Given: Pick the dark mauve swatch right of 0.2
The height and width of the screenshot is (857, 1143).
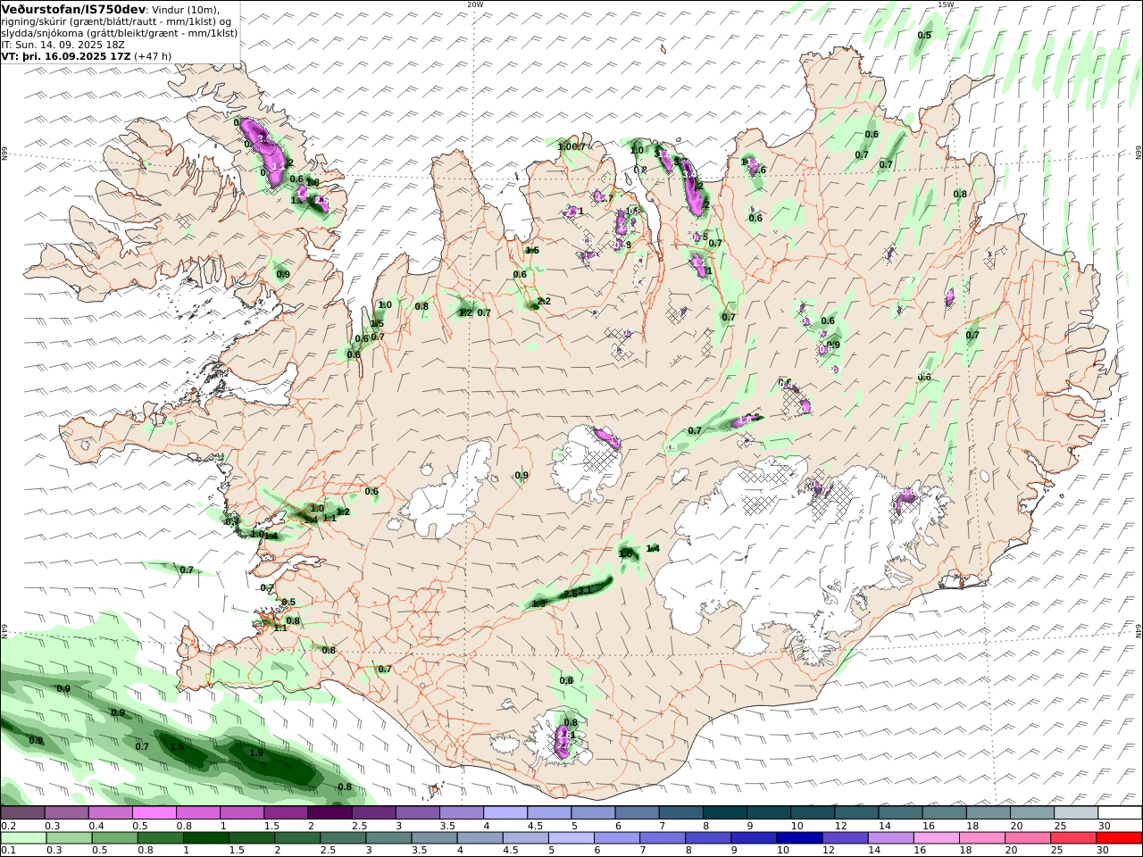Looking at the screenshot, I should click(23, 813).
